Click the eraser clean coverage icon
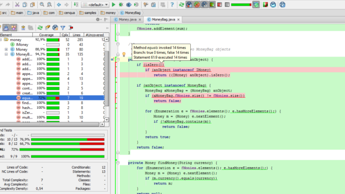Screen dimensions: 345x194 click(47, 27)
